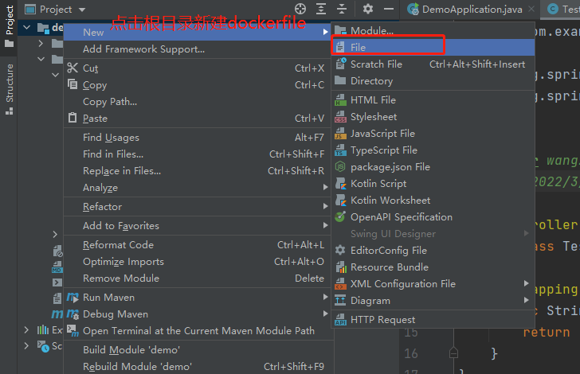Open the Analyze submenu
Screen dimensions: 580x374
[197, 187]
